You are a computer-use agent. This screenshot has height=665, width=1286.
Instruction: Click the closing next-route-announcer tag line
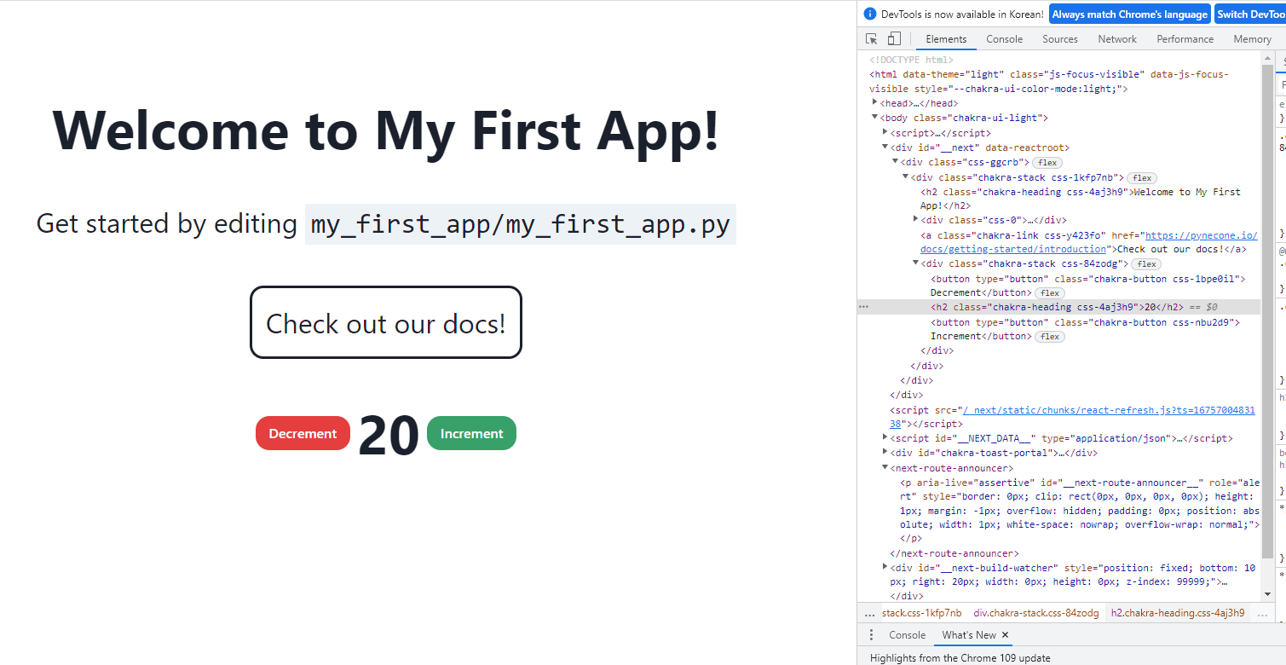pos(954,553)
